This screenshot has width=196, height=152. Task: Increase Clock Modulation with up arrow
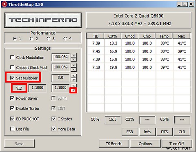(73, 55)
